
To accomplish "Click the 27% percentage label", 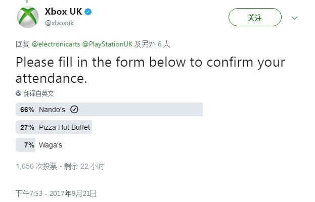I will (27, 127).
